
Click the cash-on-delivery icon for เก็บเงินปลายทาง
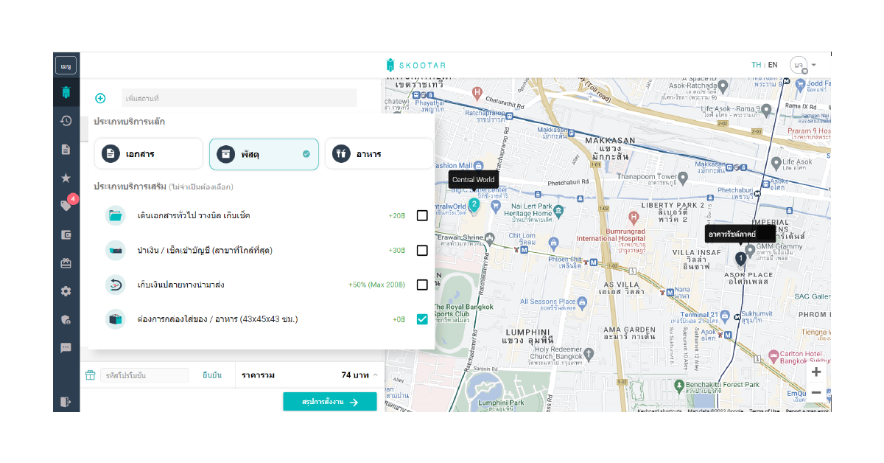(x=116, y=285)
